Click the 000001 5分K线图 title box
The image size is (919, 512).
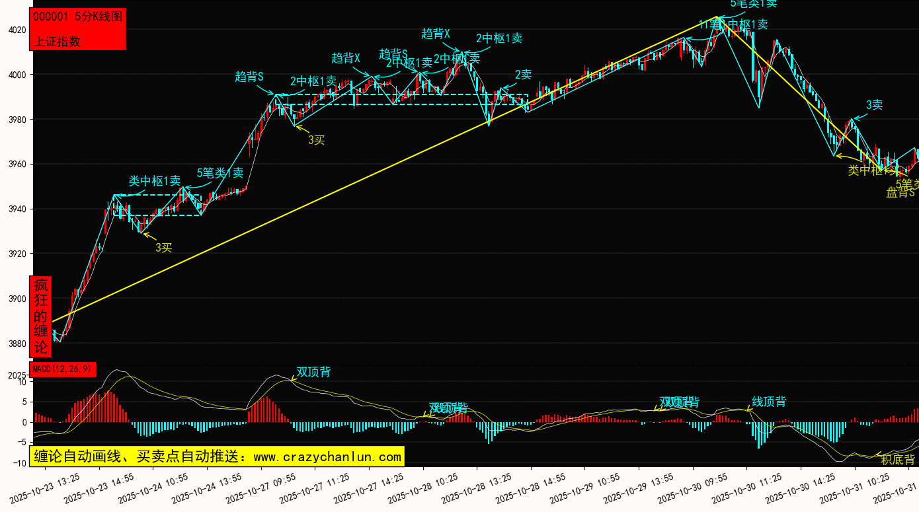pos(77,17)
